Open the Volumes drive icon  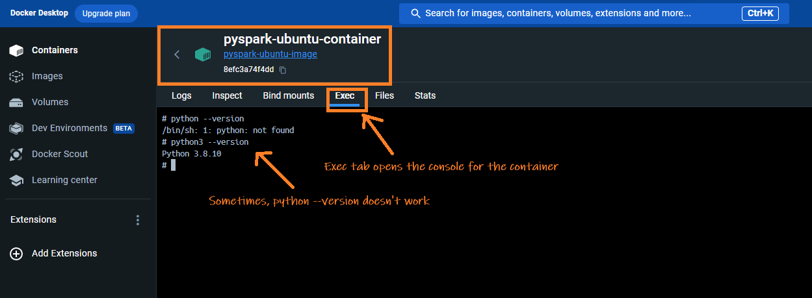pyautogui.click(x=16, y=103)
